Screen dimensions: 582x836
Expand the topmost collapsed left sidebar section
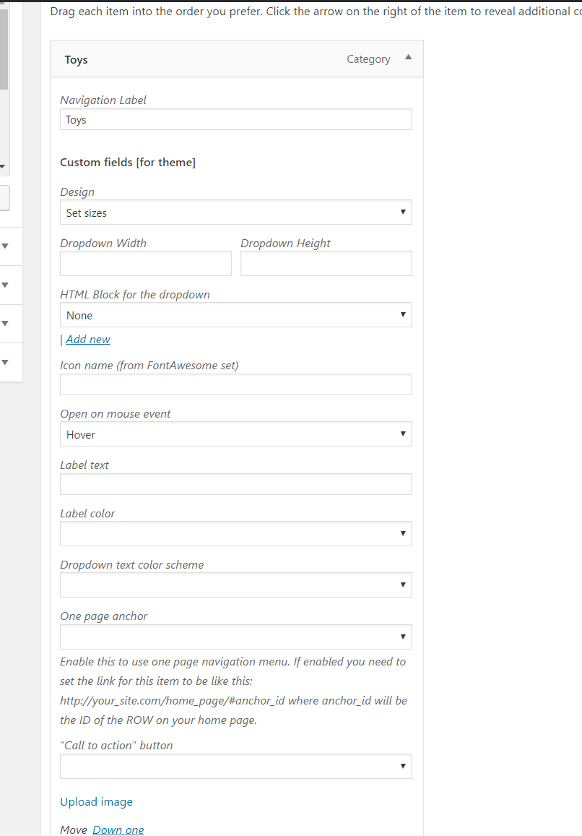click(5, 246)
